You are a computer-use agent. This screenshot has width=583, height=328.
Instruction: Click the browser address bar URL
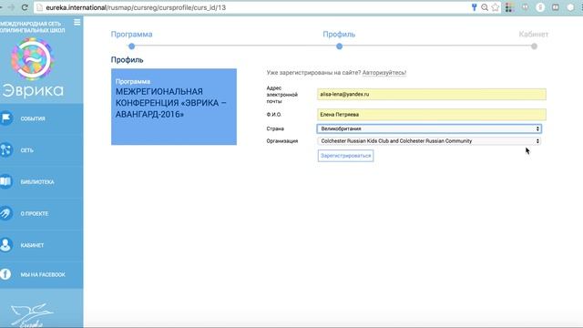(136, 7)
